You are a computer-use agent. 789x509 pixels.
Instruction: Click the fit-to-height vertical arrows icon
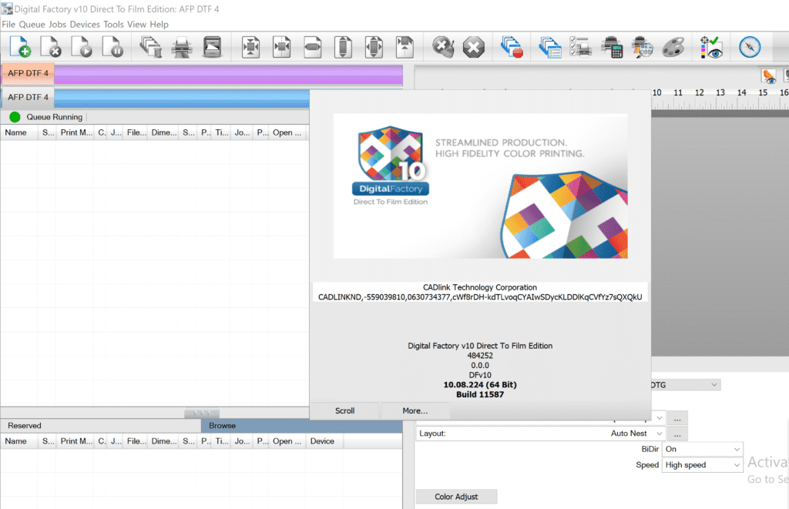point(343,47)
